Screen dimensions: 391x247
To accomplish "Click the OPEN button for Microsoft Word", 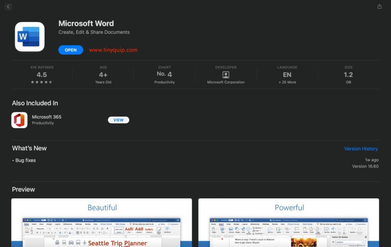I will (71, 50).
